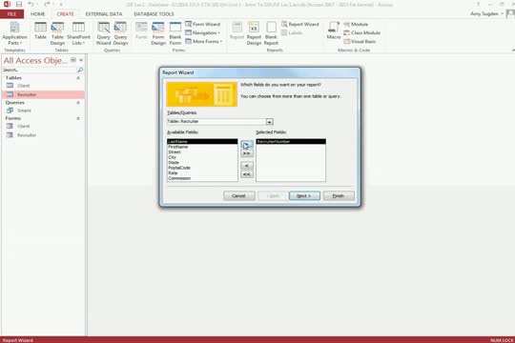Image resolution: width=515 pixels, height=343 pixels.
Task: Open Report Design tool
Action: click(x=254, y=33)
